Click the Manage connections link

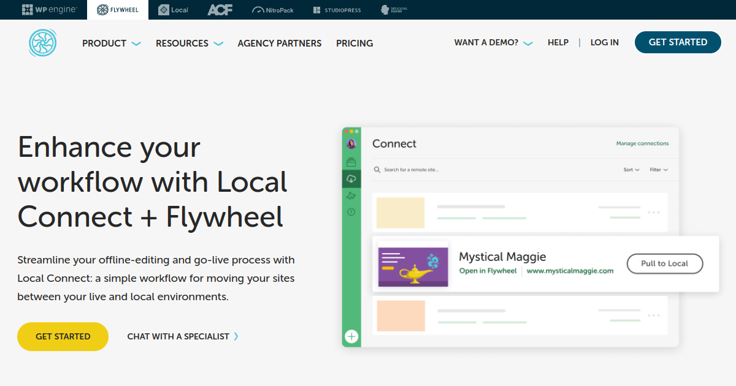pyautogui.click(x=643, y=143)
